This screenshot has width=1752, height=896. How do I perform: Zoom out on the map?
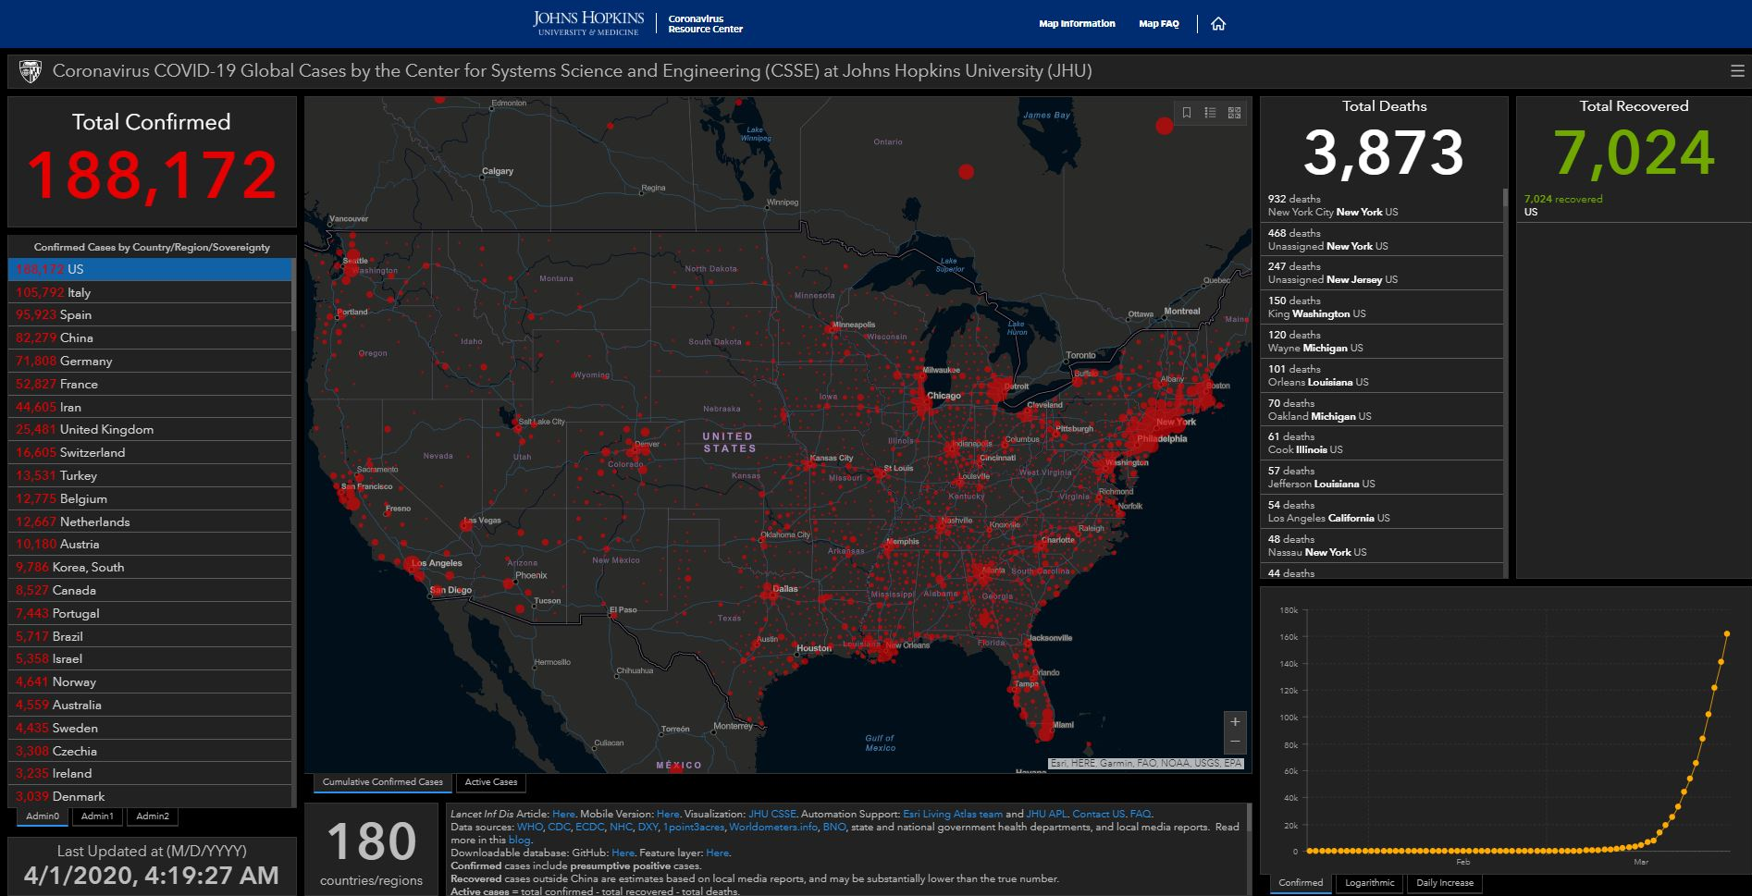click(x=1235, y=743)
